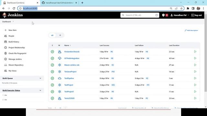Add a new view with plus tab

(x=60, y=35)
